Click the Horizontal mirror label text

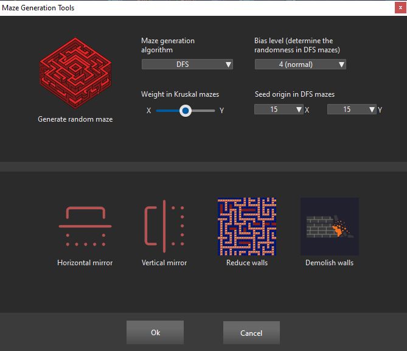[x=85, y=263]
